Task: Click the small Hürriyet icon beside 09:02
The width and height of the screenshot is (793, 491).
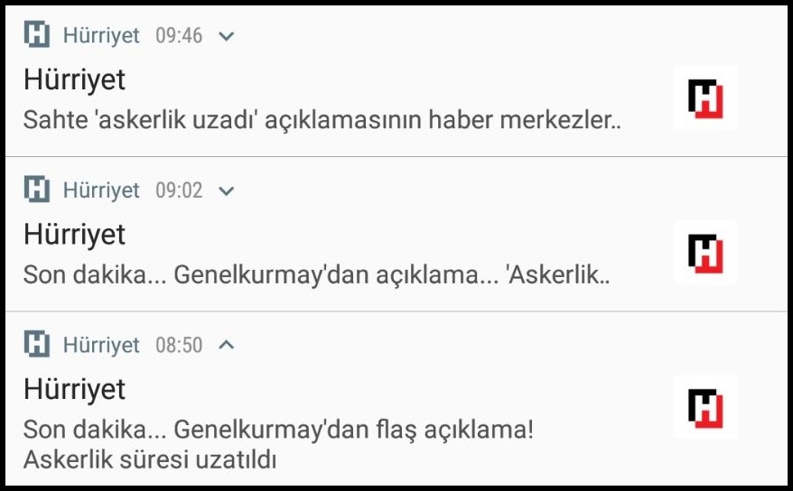Action: coord(37,190)
